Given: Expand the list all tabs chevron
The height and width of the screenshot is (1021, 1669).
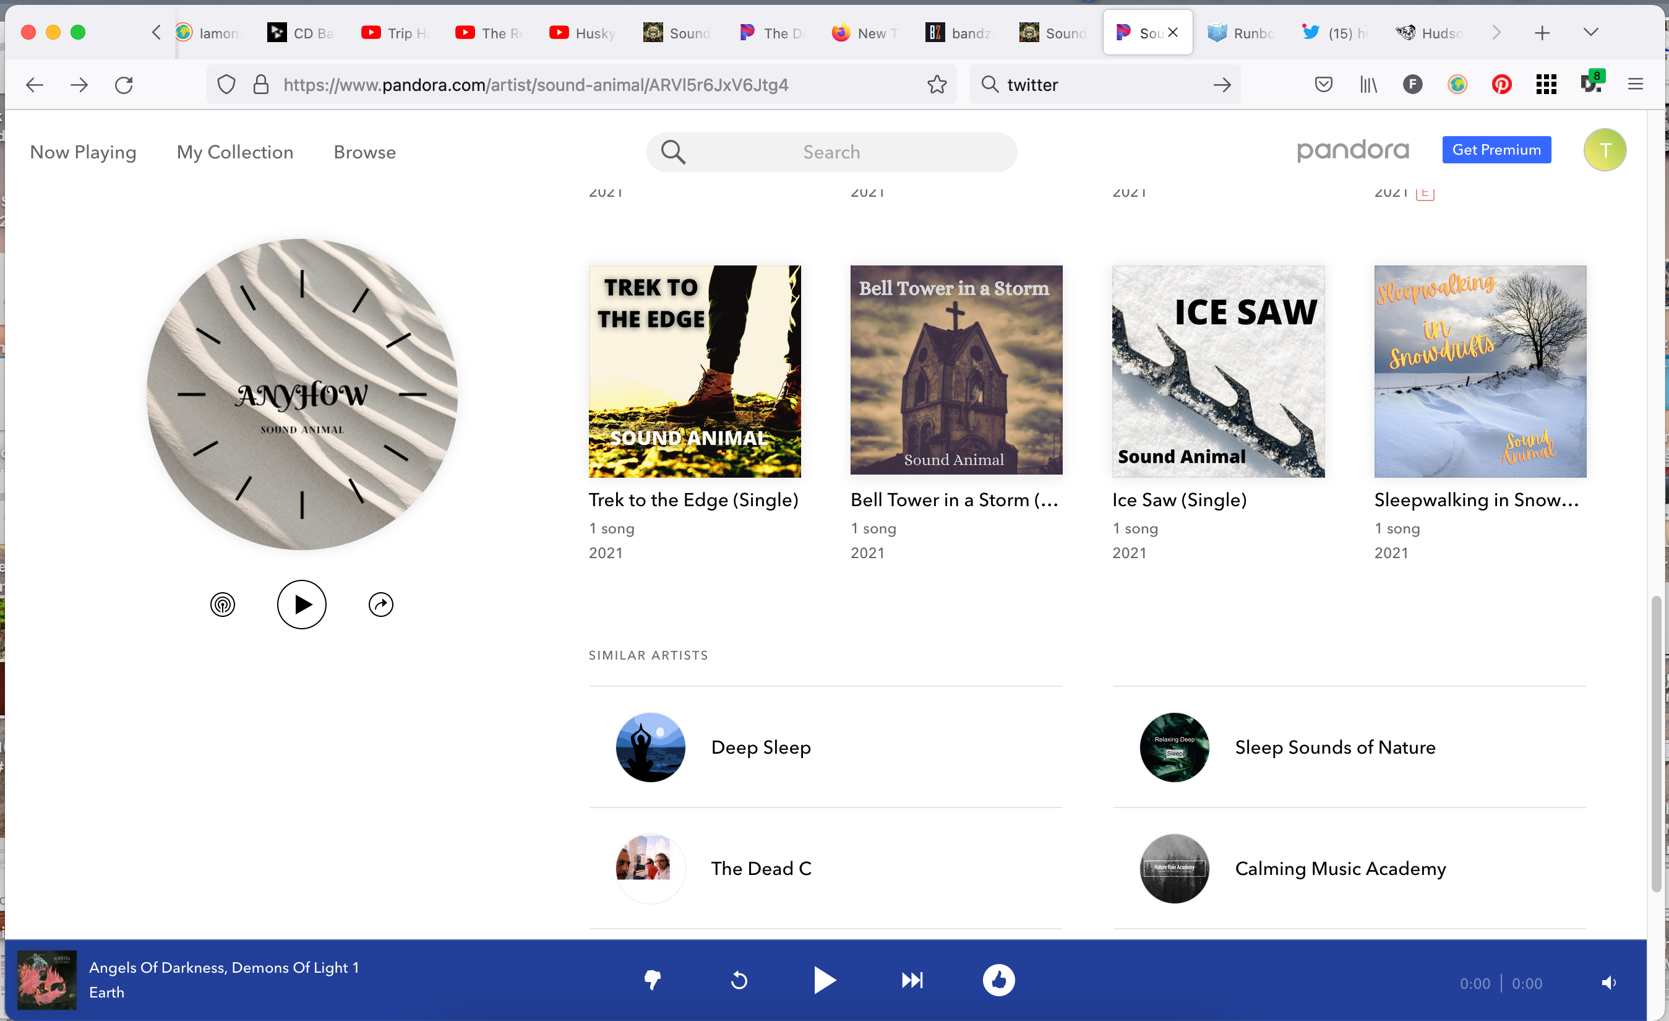Looking at the screenshot, I should click(x=1591, y=33).
